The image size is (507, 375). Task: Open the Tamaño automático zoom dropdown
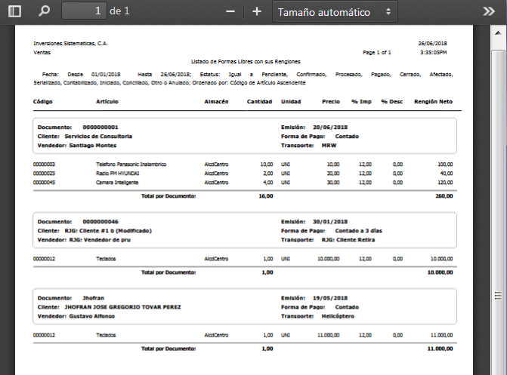(x=335, y=12)
